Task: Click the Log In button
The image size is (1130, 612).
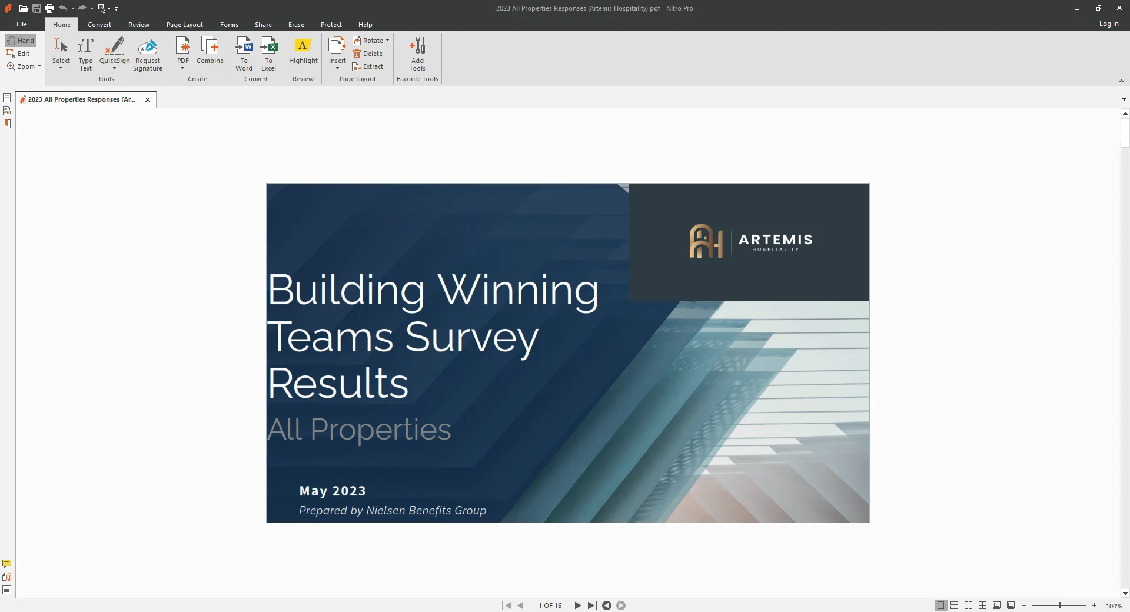Action: pyautogui.click(x=1109, y=24)
